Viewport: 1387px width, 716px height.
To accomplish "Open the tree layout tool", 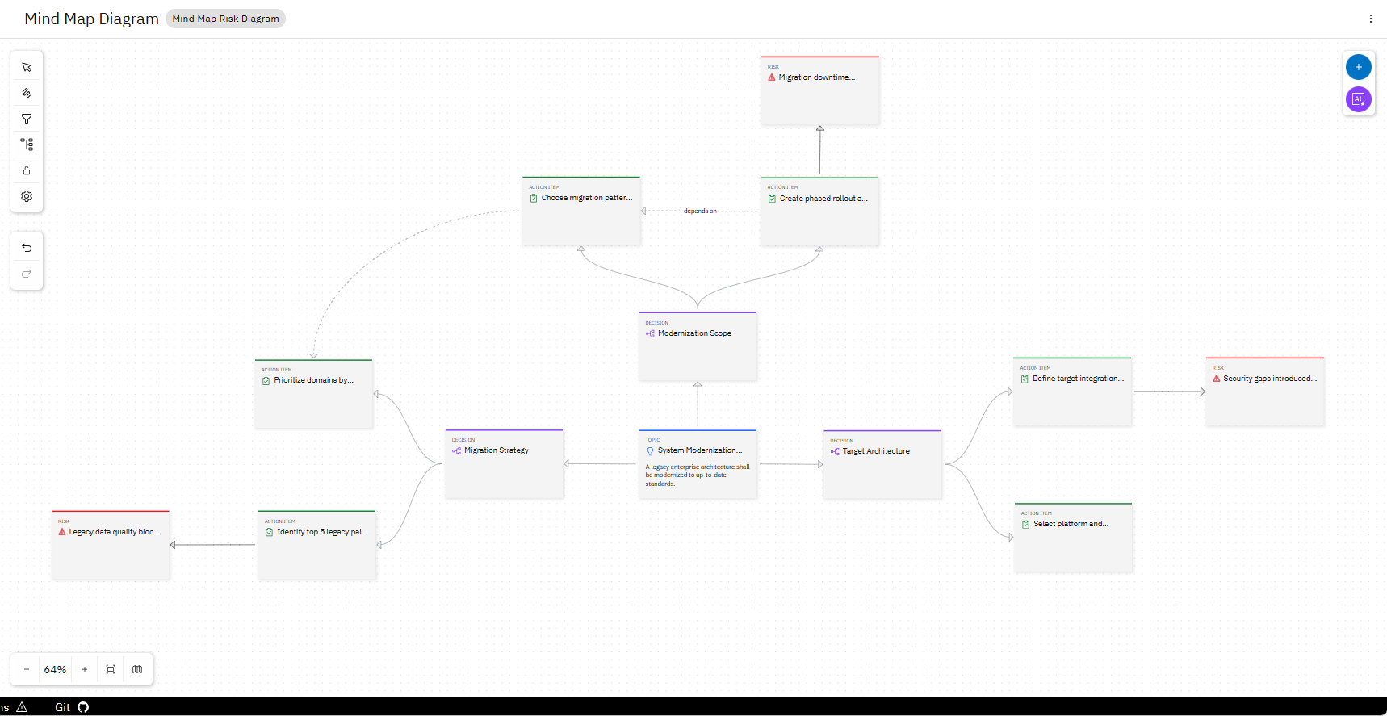I will (27, 144).
